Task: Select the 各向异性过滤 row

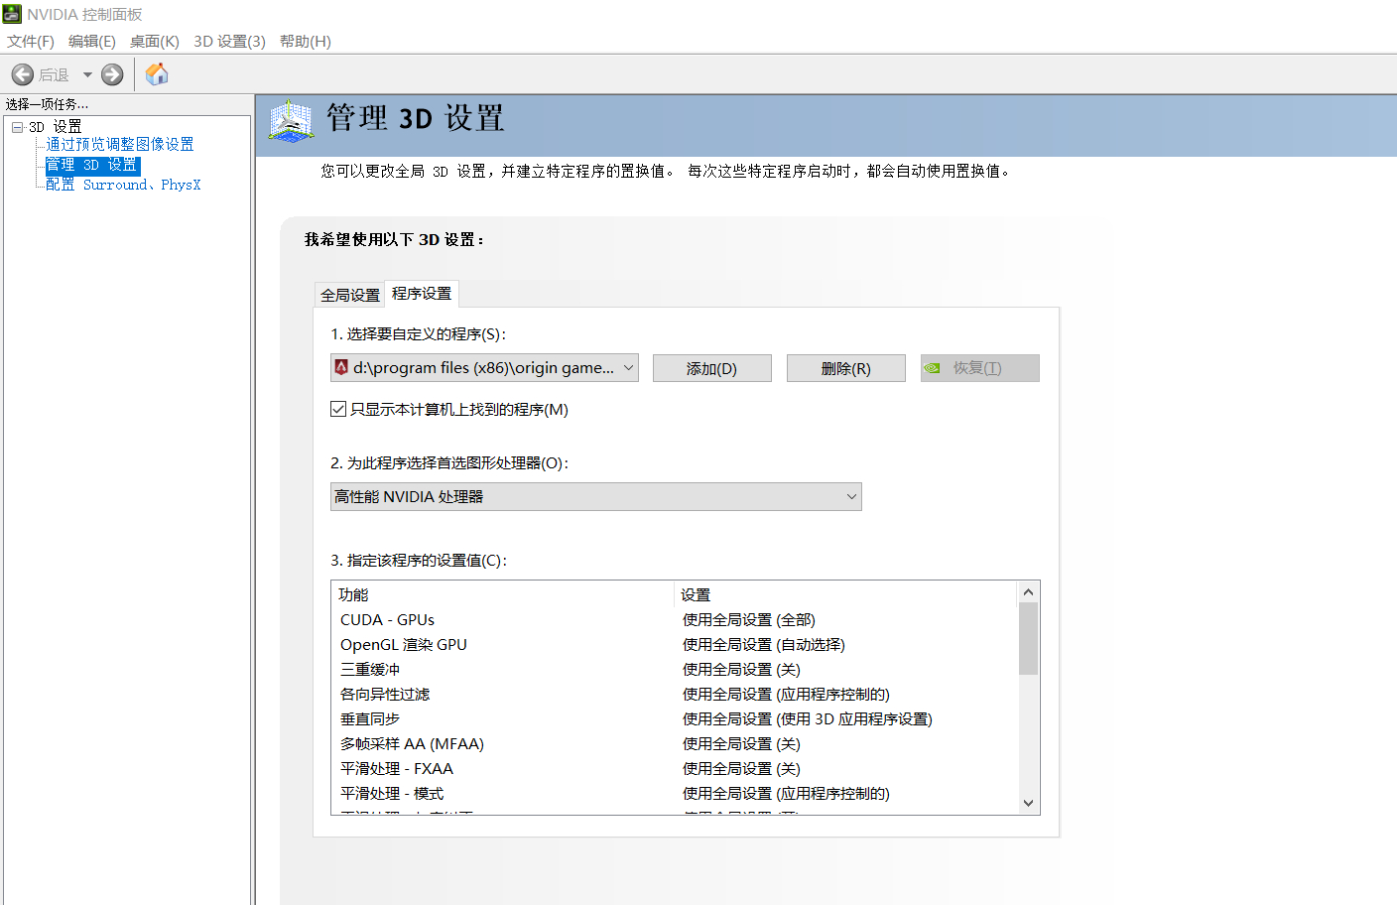Action: (x=675, y=695)
